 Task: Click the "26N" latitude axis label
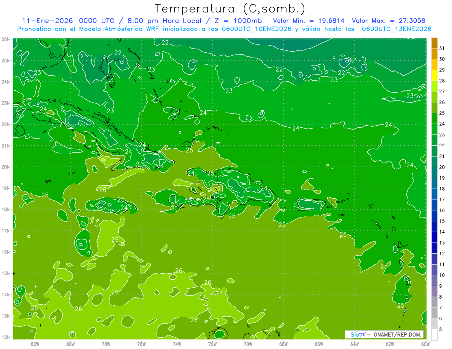tap(5, 39)
